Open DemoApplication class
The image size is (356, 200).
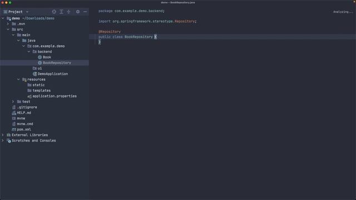click(x=53, y=74)
